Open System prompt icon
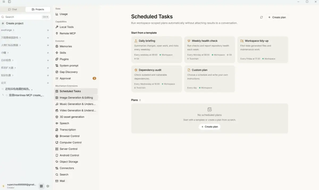 click(x=57, y=65)
